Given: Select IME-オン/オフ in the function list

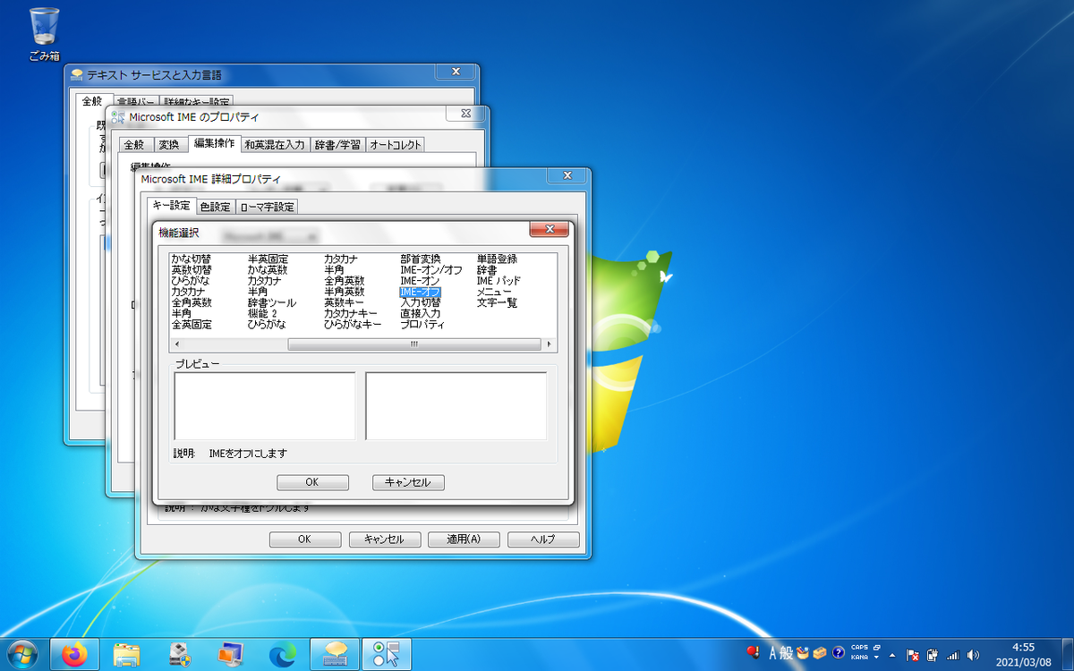Looking at the screenshot, I should tap(431, 270).
